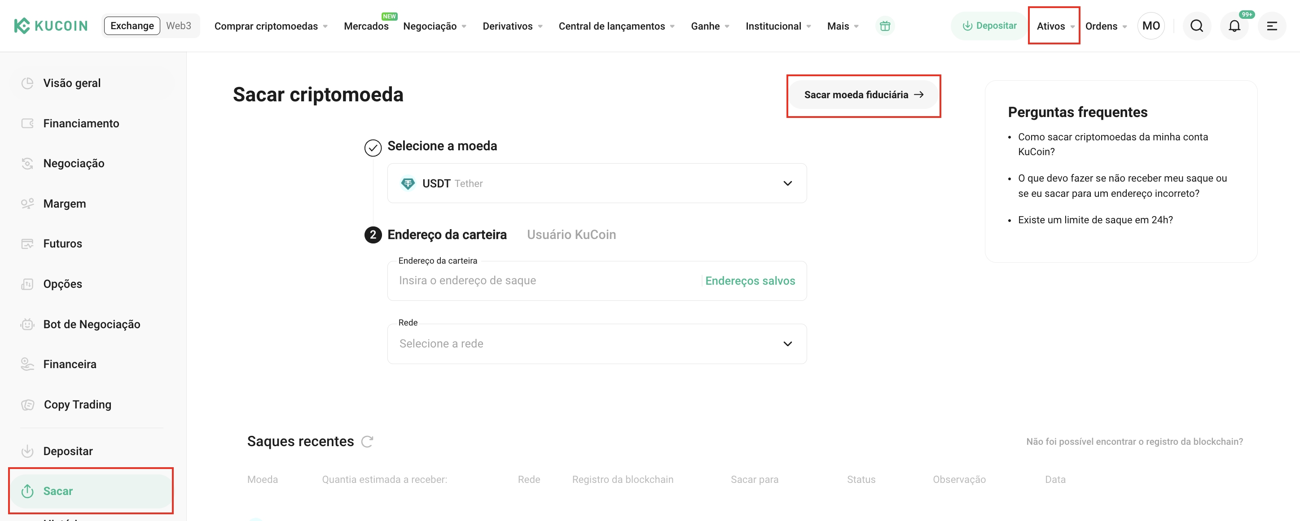Select Copy Trading in sidebar

[77, 404]
